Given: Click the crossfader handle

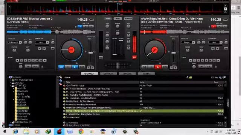Looking at the screenshot, I should pos(118,66).
